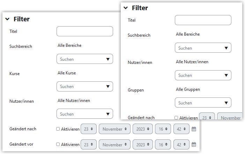The image size is (245, 154).
Task: Tick Aktivieren checkbox in right Filter panel
Action: coord(176,118)
